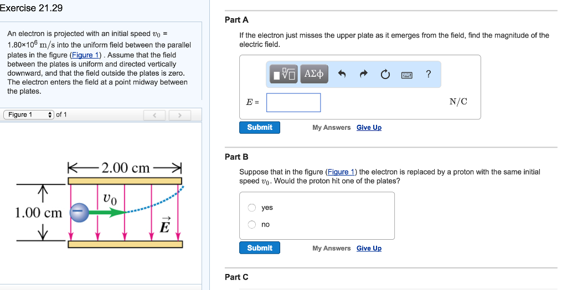Viewport: 567px width, 290px height.
Task: Click the redo arrow in answer toolbar
Action: [363, 75]
